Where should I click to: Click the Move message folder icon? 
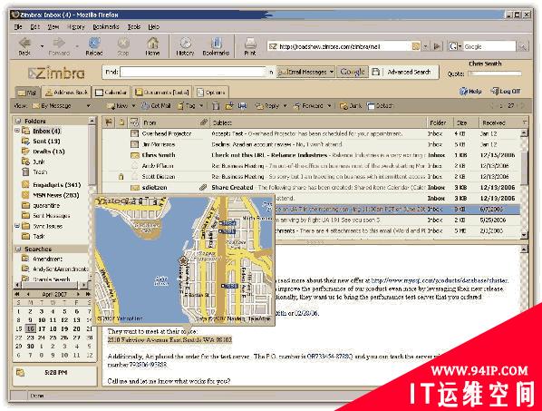coord(229,106)
